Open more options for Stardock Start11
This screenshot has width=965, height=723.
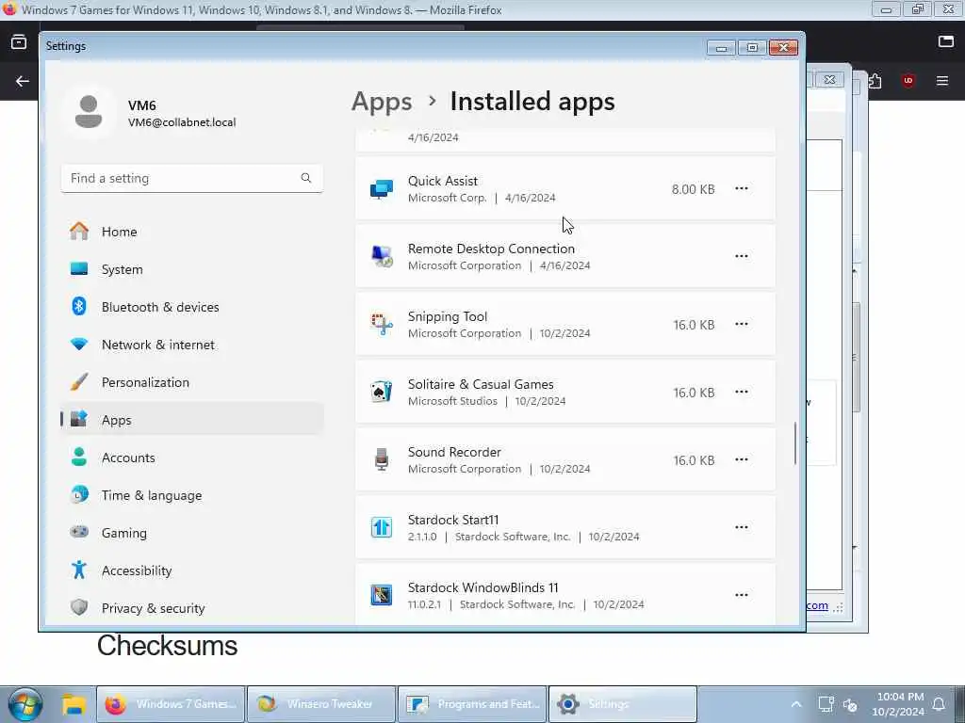click(742, 527)
